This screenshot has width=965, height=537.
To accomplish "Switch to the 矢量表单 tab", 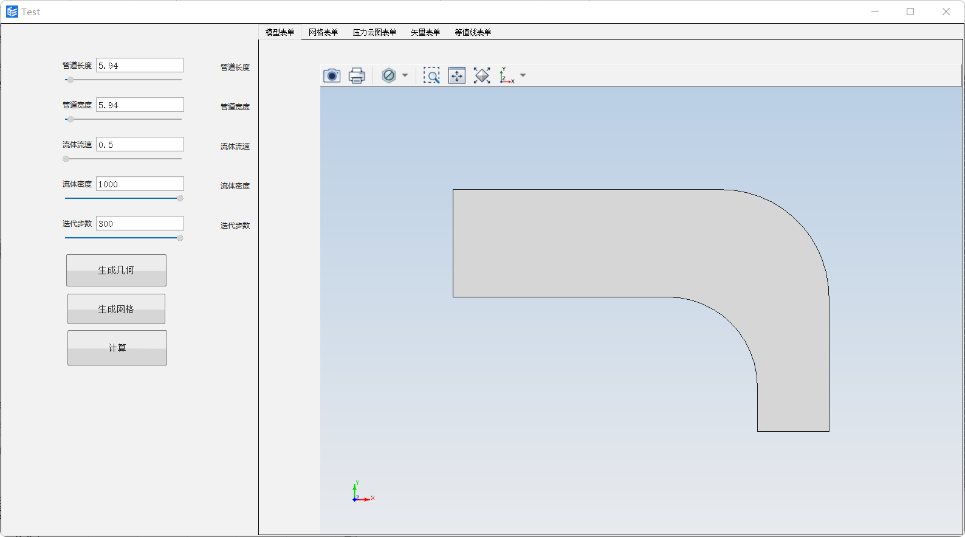I will click(425, 32).
